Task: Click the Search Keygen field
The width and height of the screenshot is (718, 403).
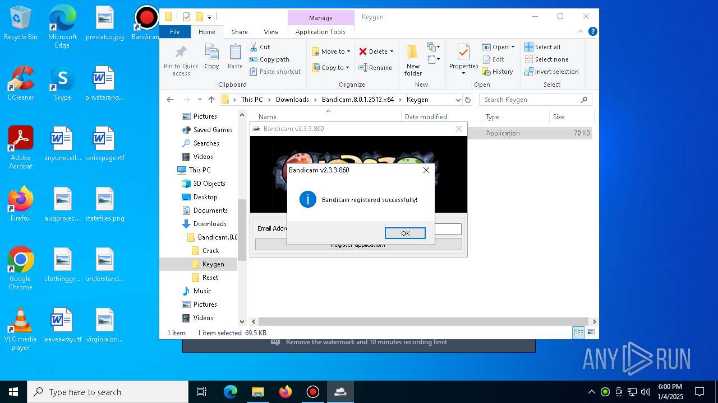Action: coord(536,100)
